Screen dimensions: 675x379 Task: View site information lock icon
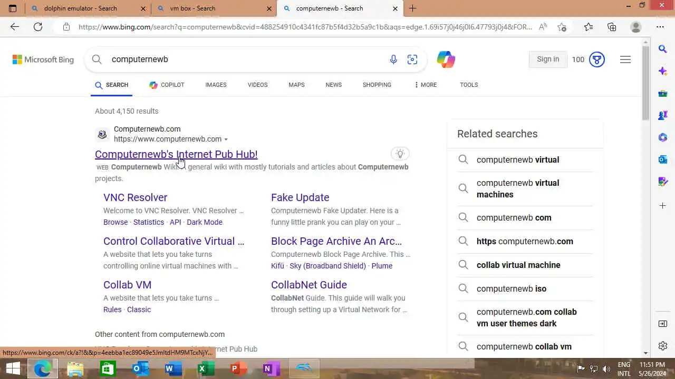pyautogui.click(x=66, y=27)
